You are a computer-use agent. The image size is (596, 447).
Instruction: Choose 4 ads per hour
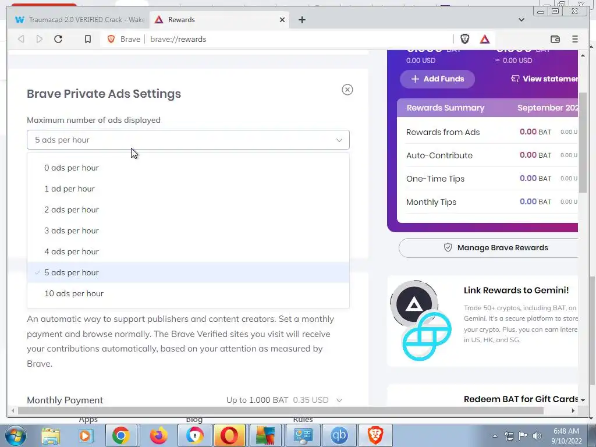click(x=188, y=251)
